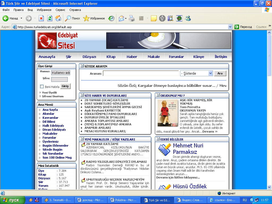
Task: Toggle the Beni Hatırla checkbox
Action: (42, 87)
